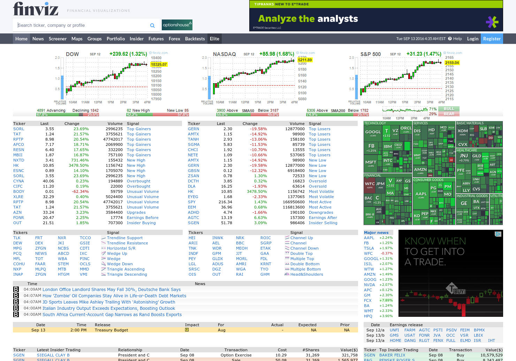This screenshot has height=361, width=516.
Task: Click the Triangle Ascending pattern icon
Action: 103,269
